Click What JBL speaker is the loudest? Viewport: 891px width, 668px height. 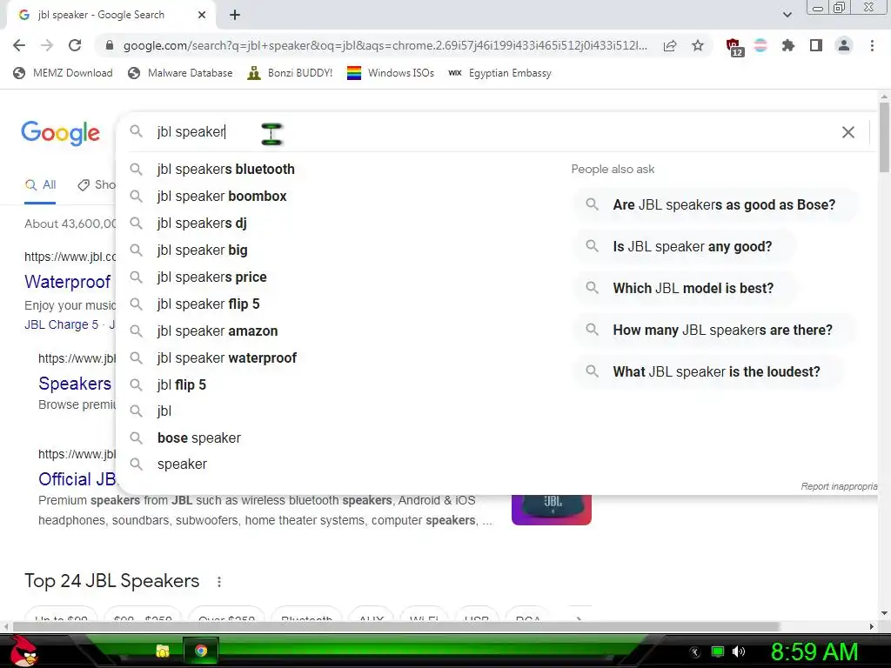[708, 371]
